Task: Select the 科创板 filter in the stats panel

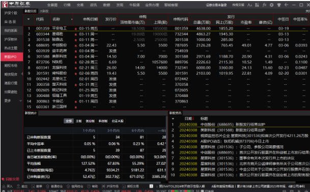Action: pos(103,121)
